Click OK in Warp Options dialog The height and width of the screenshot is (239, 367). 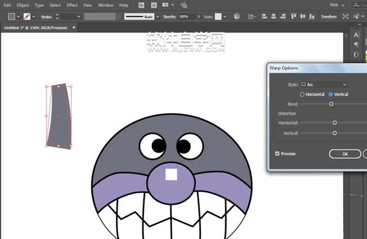[x=344, y=154]
